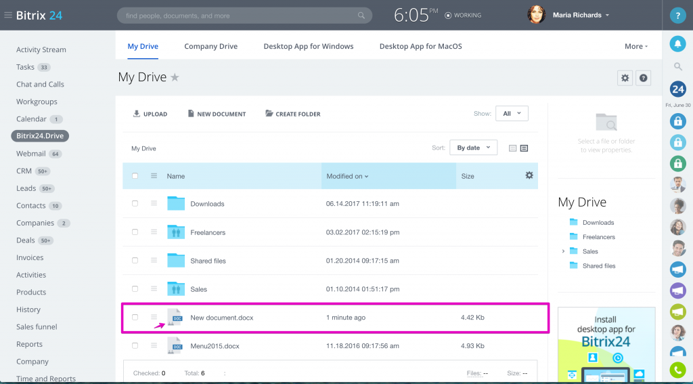Switch to the Company Drive tab

211,46
